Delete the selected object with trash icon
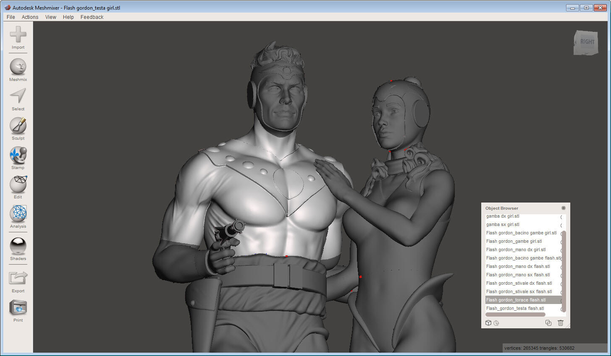Screen dimensions: 611x356 pyautogui.click(x=561, y=323)
